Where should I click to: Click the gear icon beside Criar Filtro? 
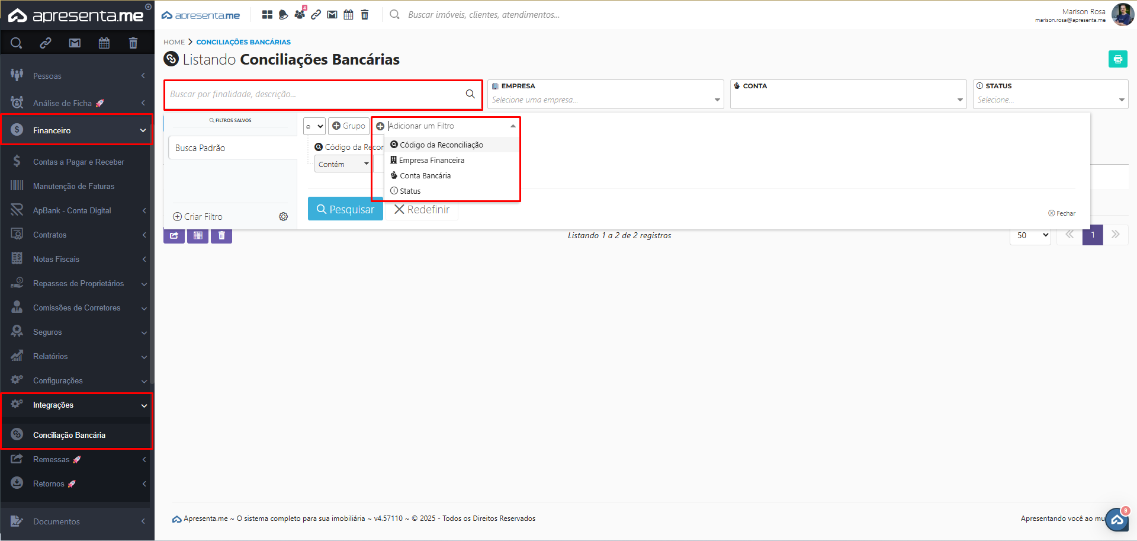pyautogui.click(x=283, y=217)
